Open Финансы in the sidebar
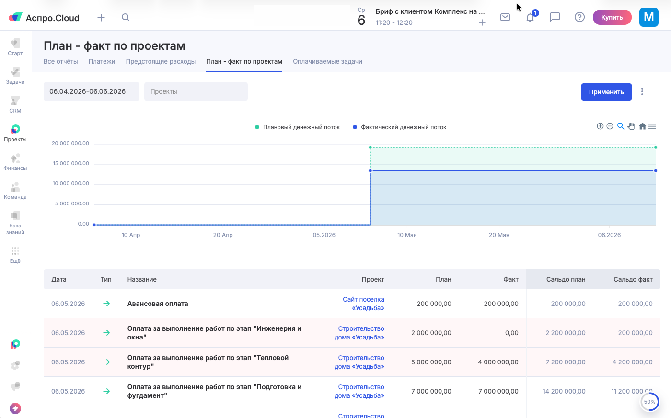This screenshot has height=418, width=671. pyautogui.click(x=15, y=162)
